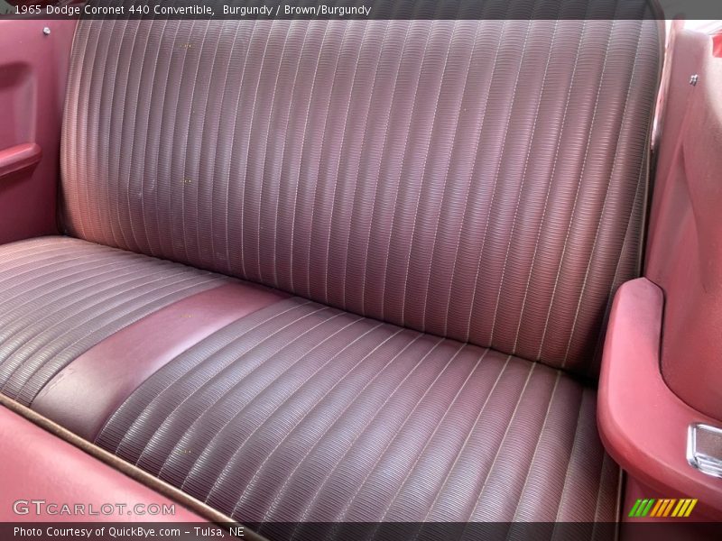Select the GT letters in the watermark
Viewport: 722px width, 541px height.
[29, 506]
